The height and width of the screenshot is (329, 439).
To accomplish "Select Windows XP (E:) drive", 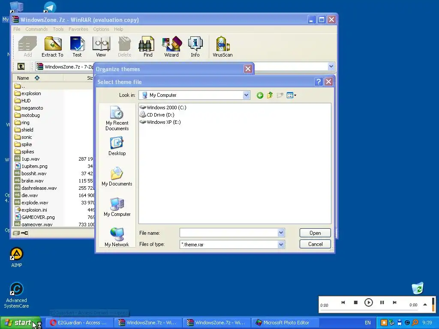I will [160, 122].
